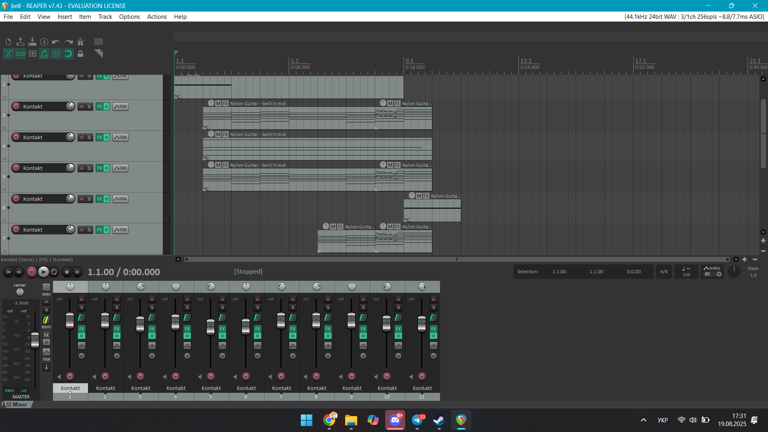Open the TRIM automation mode on track 6
768x432 pixels.
(120, 199)
